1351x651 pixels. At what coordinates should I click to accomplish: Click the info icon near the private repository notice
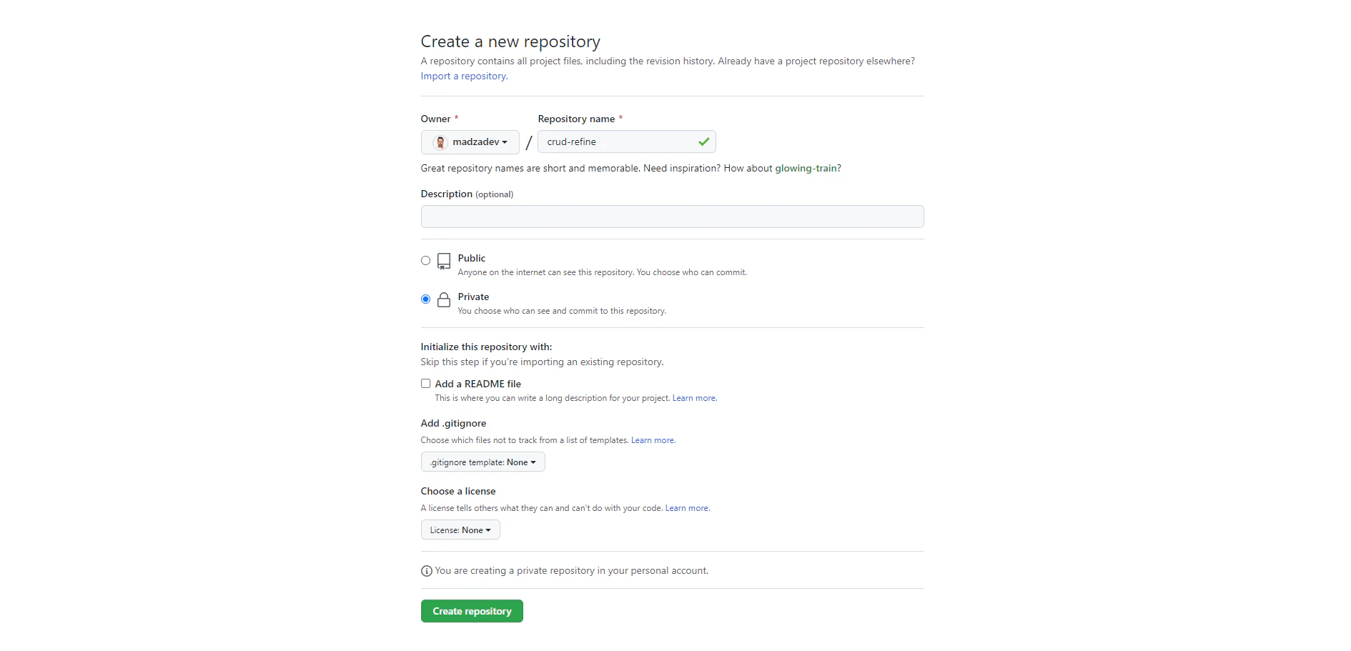[x=426, y=571]
